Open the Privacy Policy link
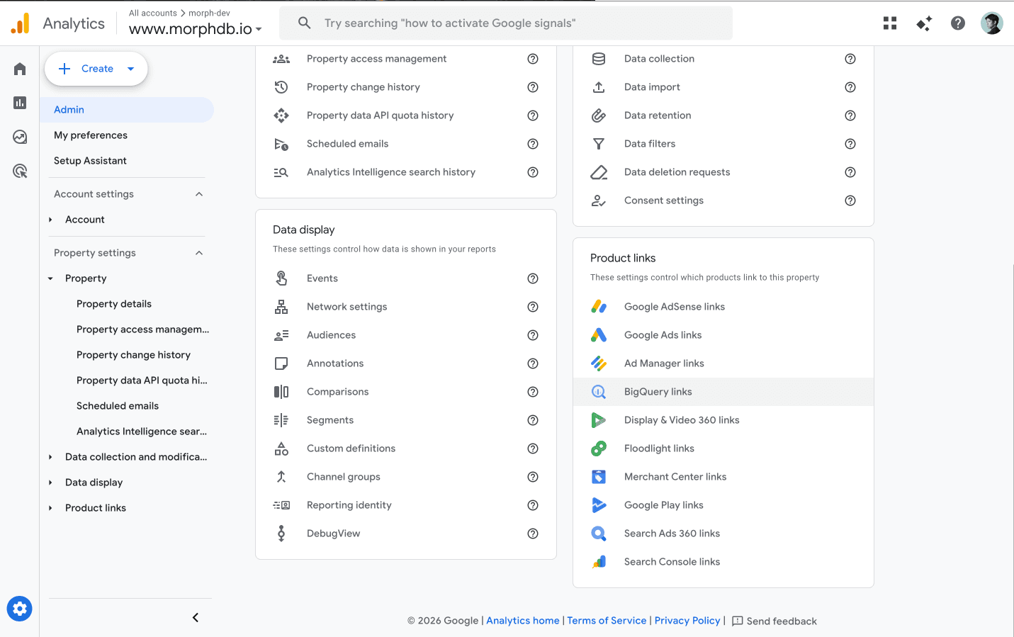 pyautogui.click(x=687, y=621)
